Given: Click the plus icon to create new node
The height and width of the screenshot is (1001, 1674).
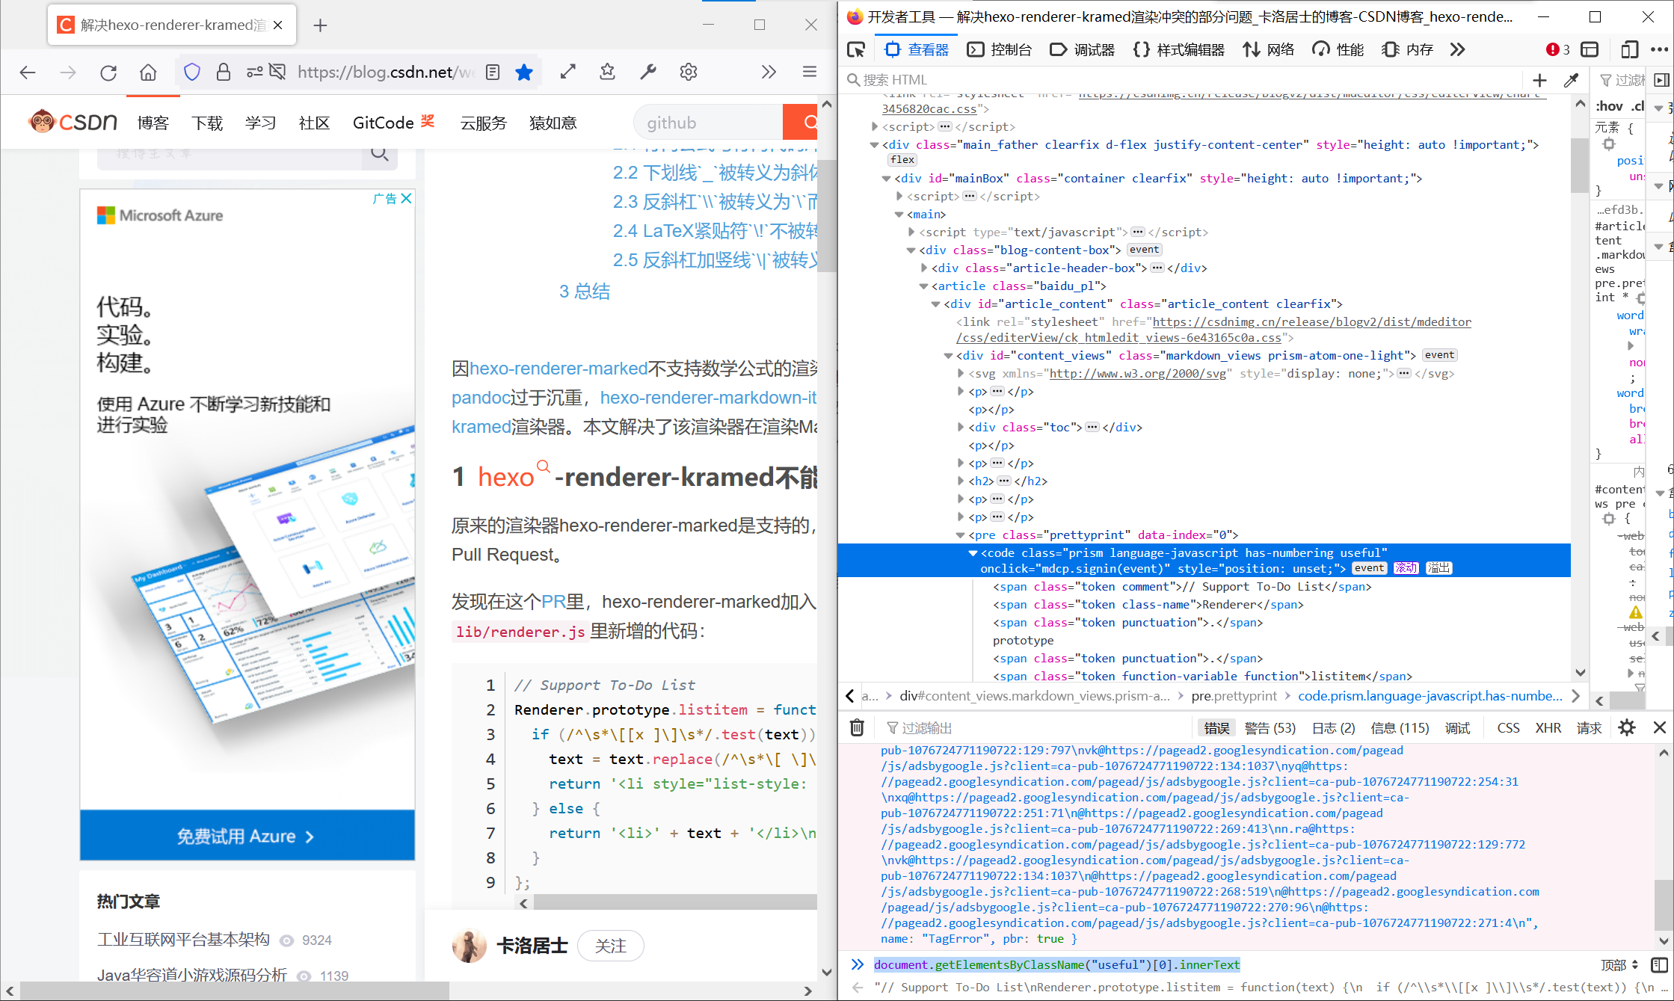Looking at the screenshot, I should click(1539, 80).
